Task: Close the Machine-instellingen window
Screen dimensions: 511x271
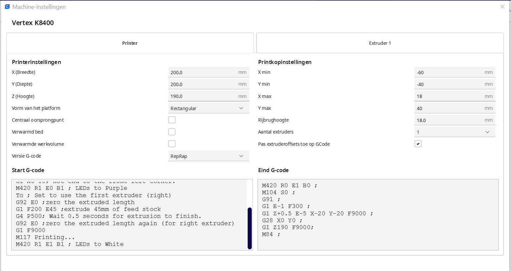Action: (x=502, y=7)
